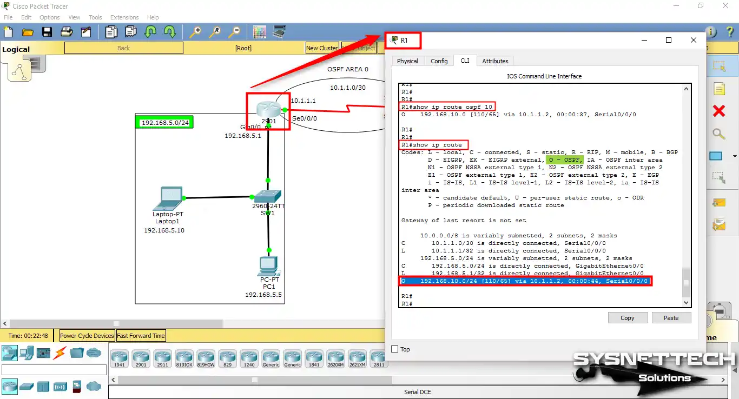This screenshot has height=399, width=739.
Task: Pick the Place Note tool
Action: coord(719,89)
